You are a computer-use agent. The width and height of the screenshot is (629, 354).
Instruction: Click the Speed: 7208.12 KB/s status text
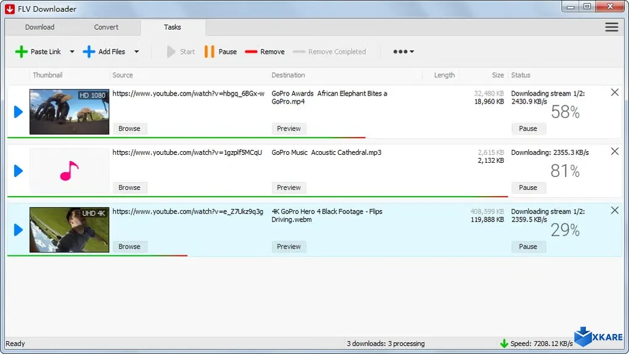click(x=541, y=344)
